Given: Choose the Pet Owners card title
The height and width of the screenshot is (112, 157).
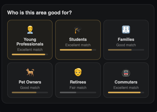Looking at the screenshot, I should tap(30, 82).
